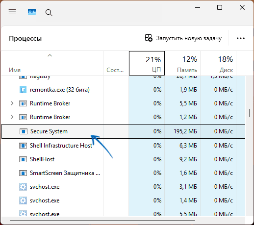Screen dimensions: 254x225
Task: Click Запустить новую задачу button
Action: 183,38
